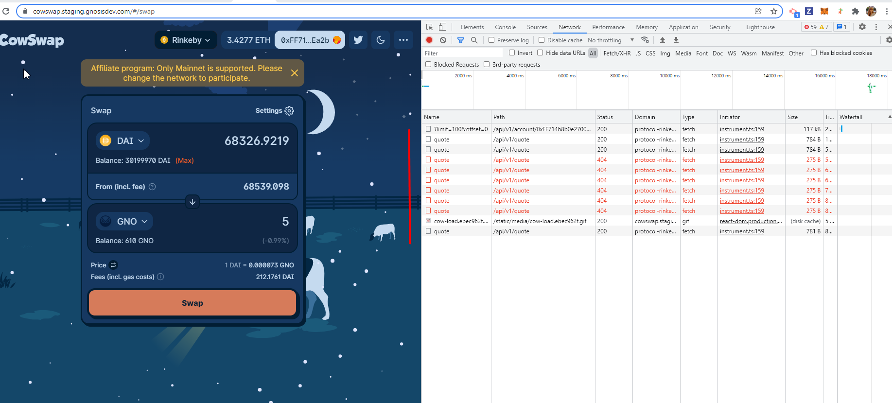The width and height of the screenshot is (892, 403).
Task: Invert the price with the swap icon
Action: (113, 265)
